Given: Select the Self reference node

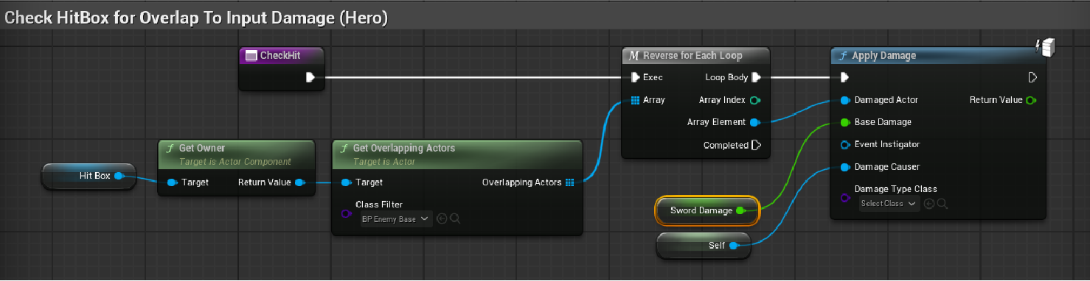Looking at the screenshot, I should pyautogui.click(x=704, y=246).
